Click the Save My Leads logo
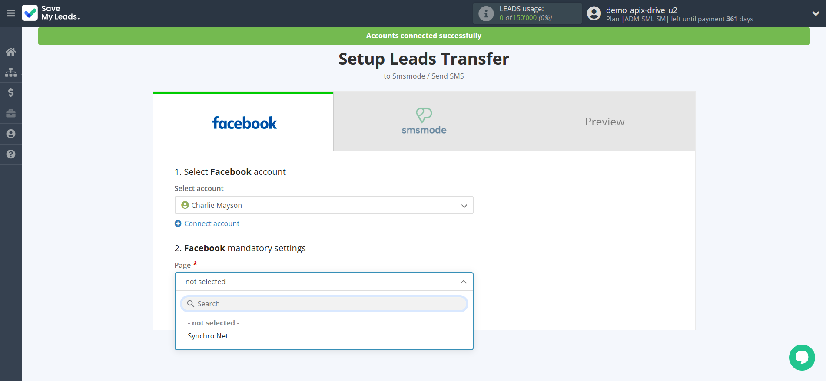826x381 pixels. (51, 13)
